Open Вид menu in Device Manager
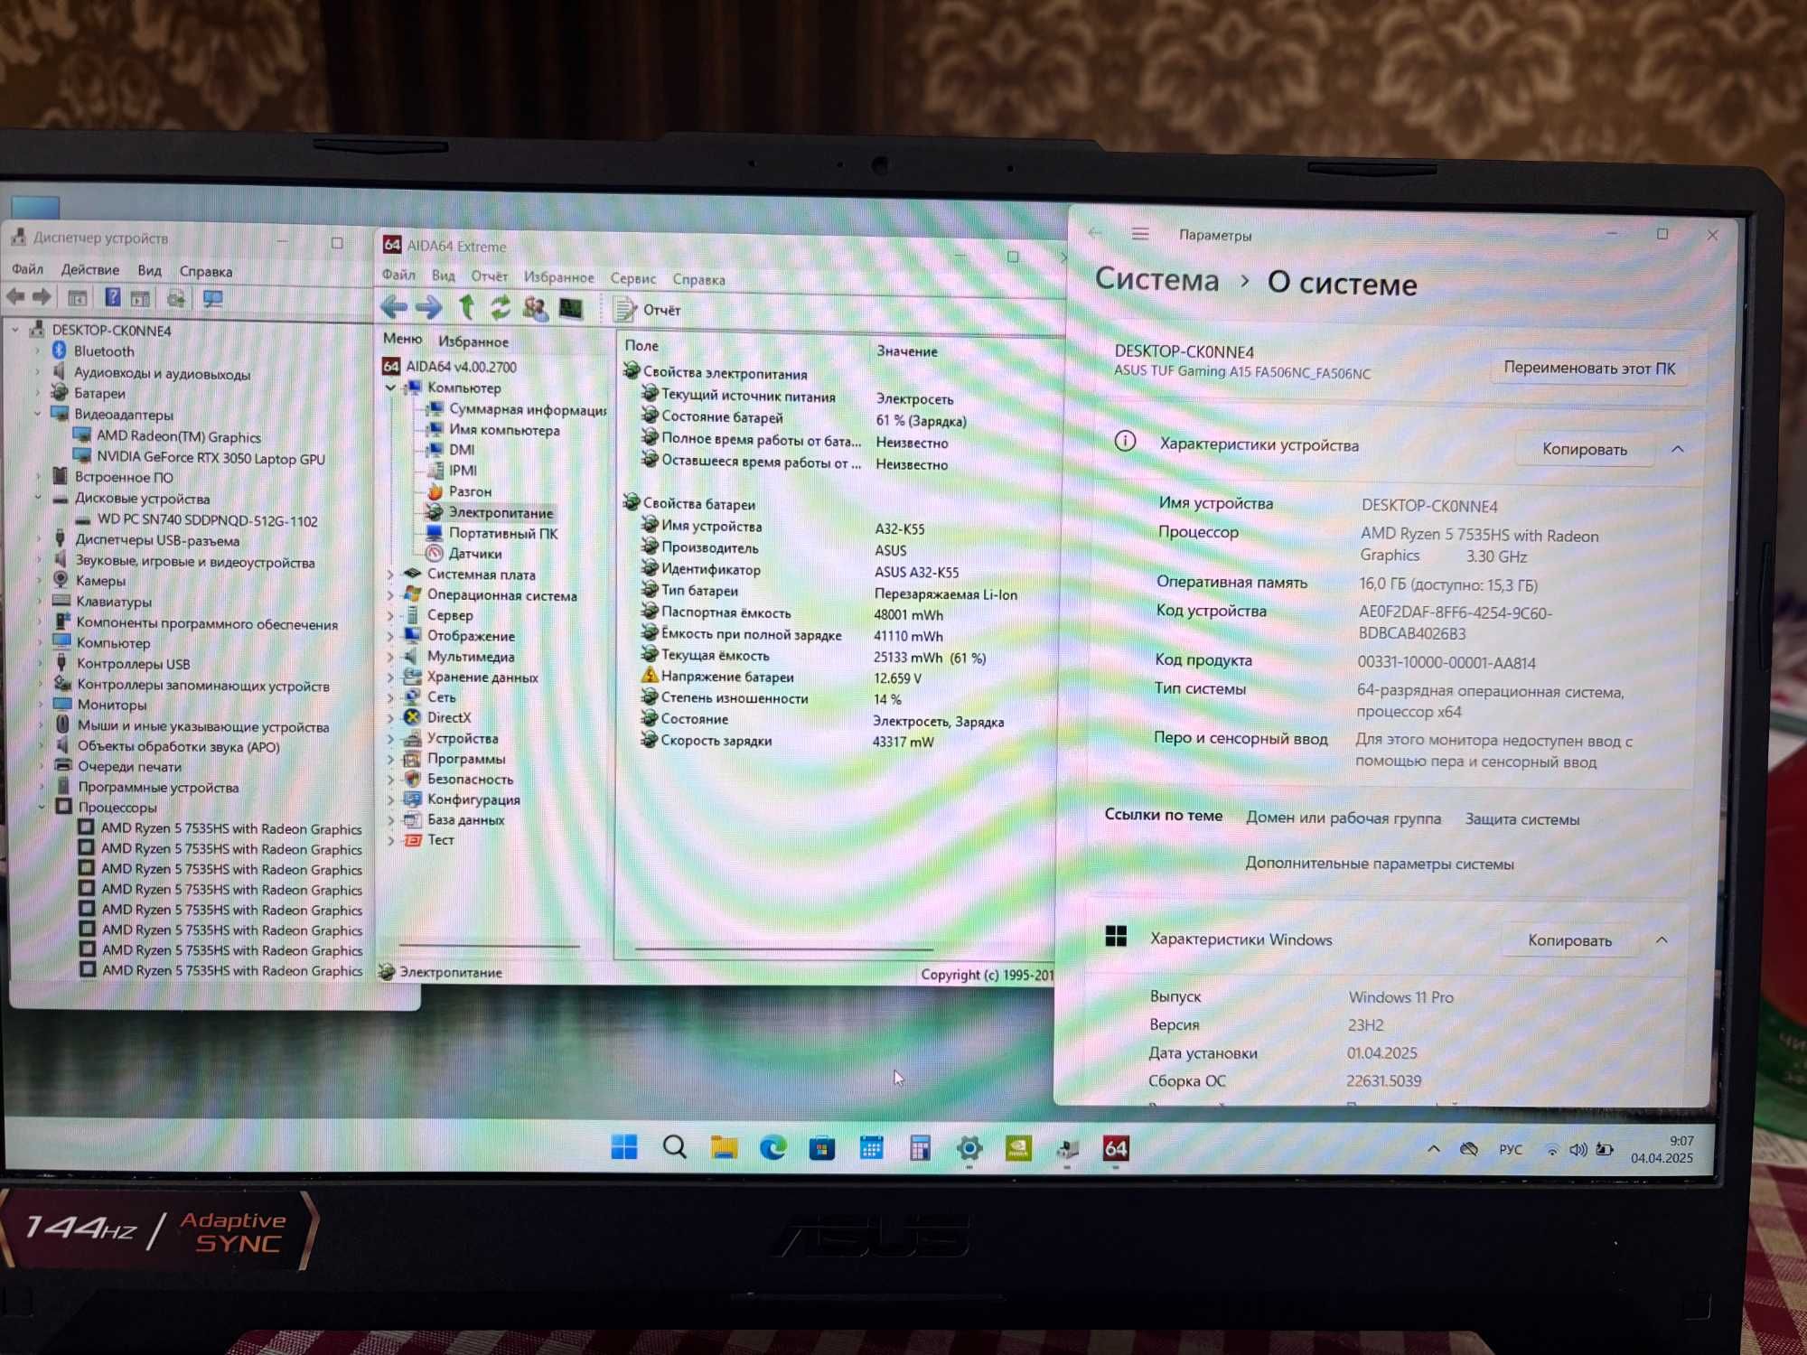The height and width of the screenshot is (1355, 1807). (149, 270)
